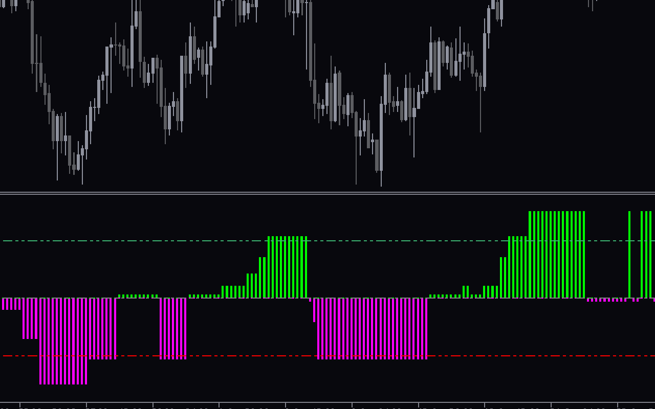The height and width of the screenshot is (409, 655).
Task: Select the green dash-dot upper level line
Action: (327, 240)
